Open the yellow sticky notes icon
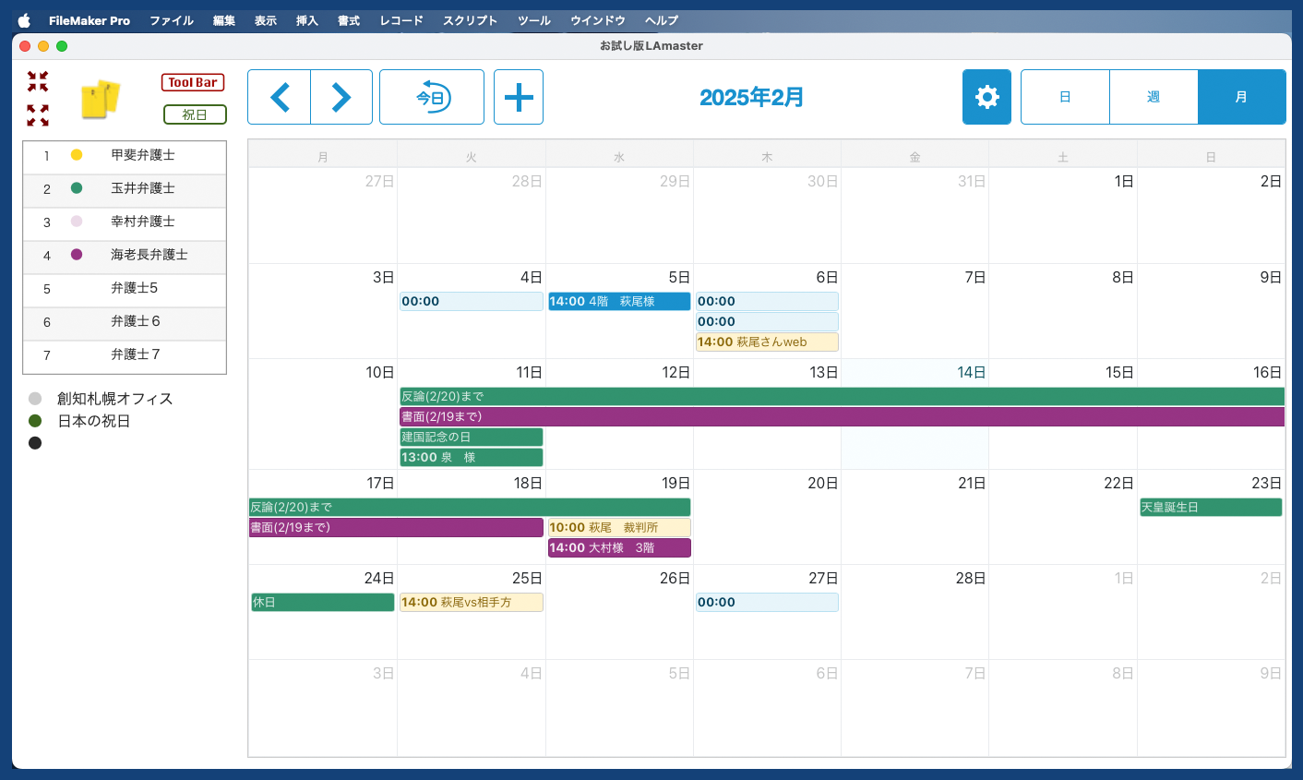 pos(100,99)
